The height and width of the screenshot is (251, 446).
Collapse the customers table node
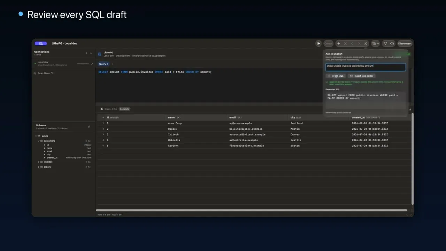point(39,141)
